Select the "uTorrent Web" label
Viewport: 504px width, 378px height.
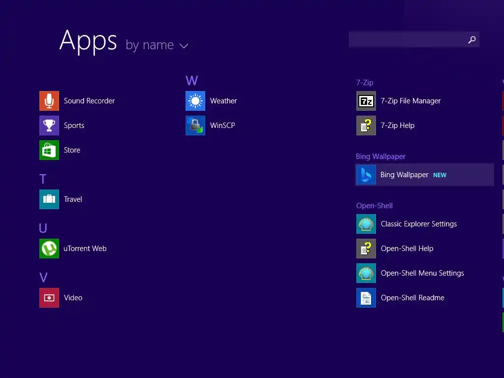pyautogui.click(x=85, y=249)
